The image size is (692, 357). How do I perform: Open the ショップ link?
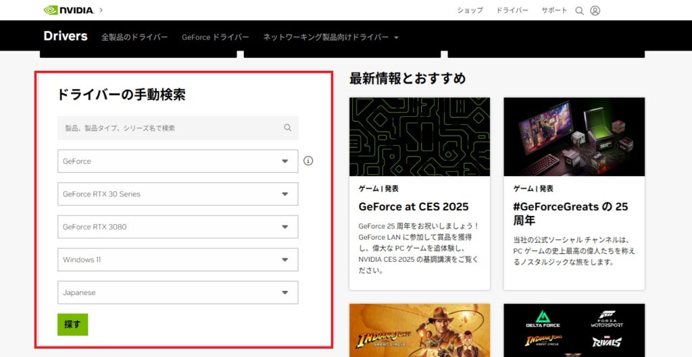coord(470,10)
